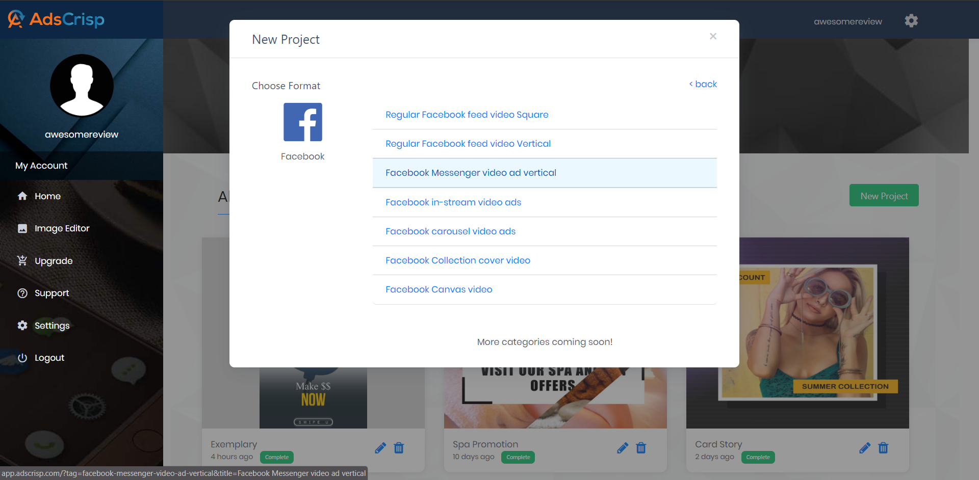979x480 pixels.
Task: Click the AdsCrisp logo
Action: click(x=56, y=19)
